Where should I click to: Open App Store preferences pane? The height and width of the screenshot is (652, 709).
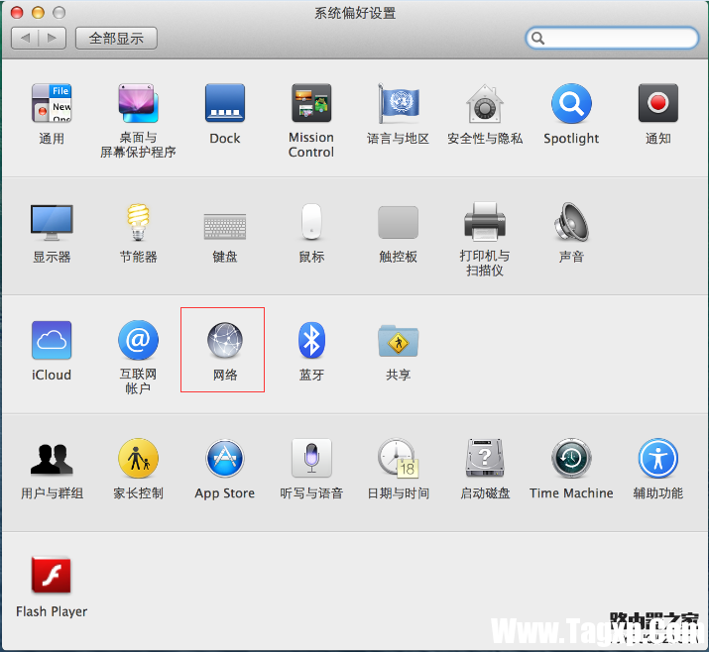tap(225, 458)
